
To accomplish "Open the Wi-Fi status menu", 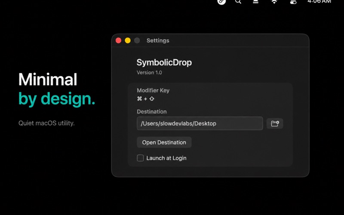I will [274, 2].
